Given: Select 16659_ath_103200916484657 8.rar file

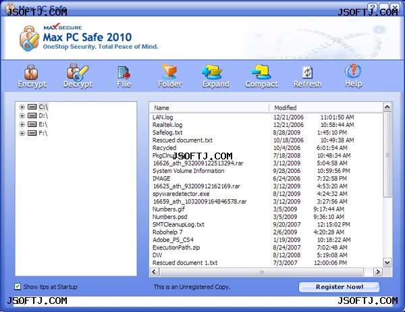Looking at the screenshot, I should tap(200, 202).
